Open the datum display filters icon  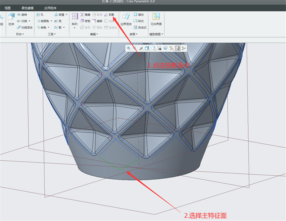pos(172,48)
